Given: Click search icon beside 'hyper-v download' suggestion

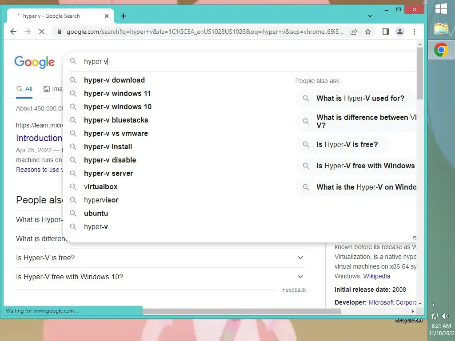Looking at the screenshot, I should [x=73, y=80].
